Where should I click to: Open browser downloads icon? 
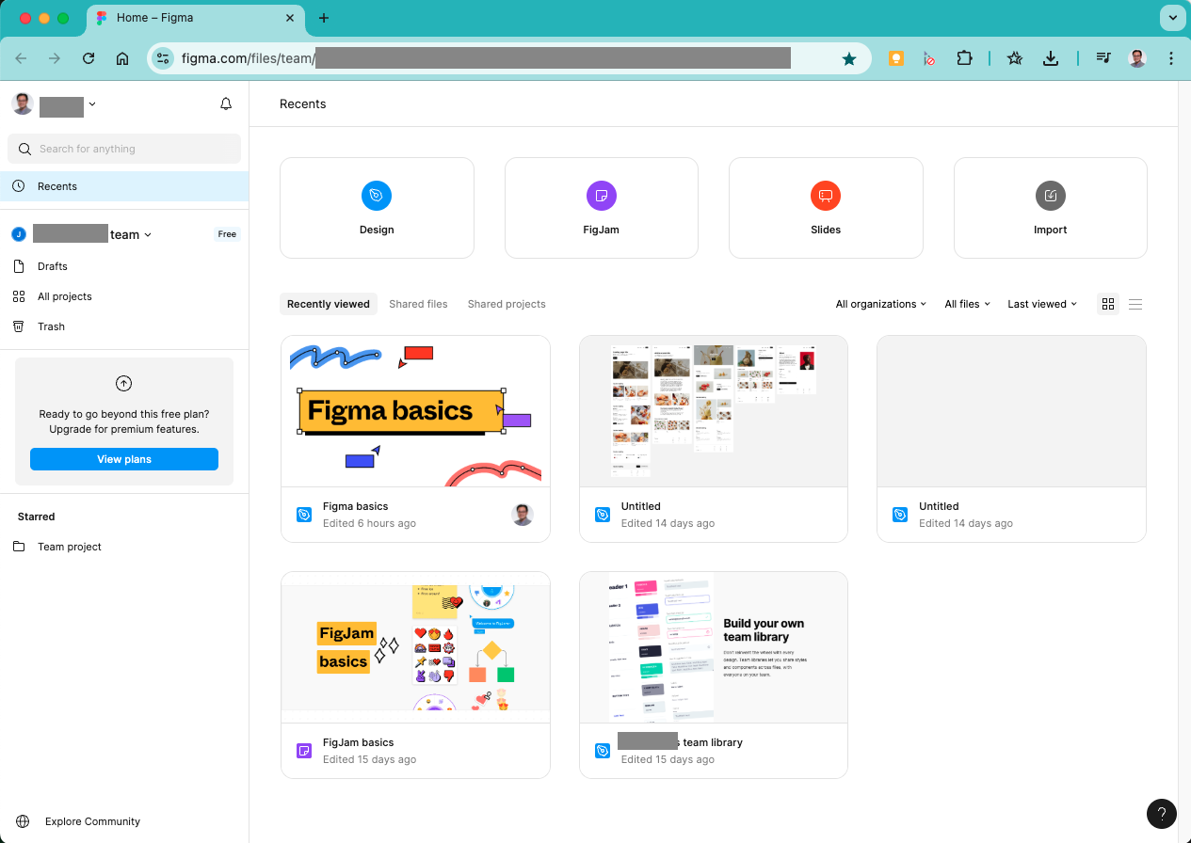(1051, 58)
